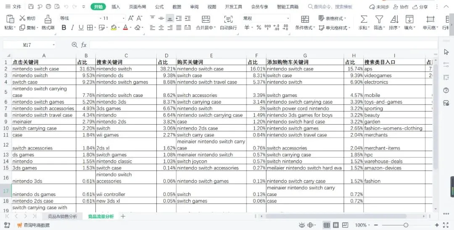
Task: Click the increase indent icon
Action: pos(187,18)
